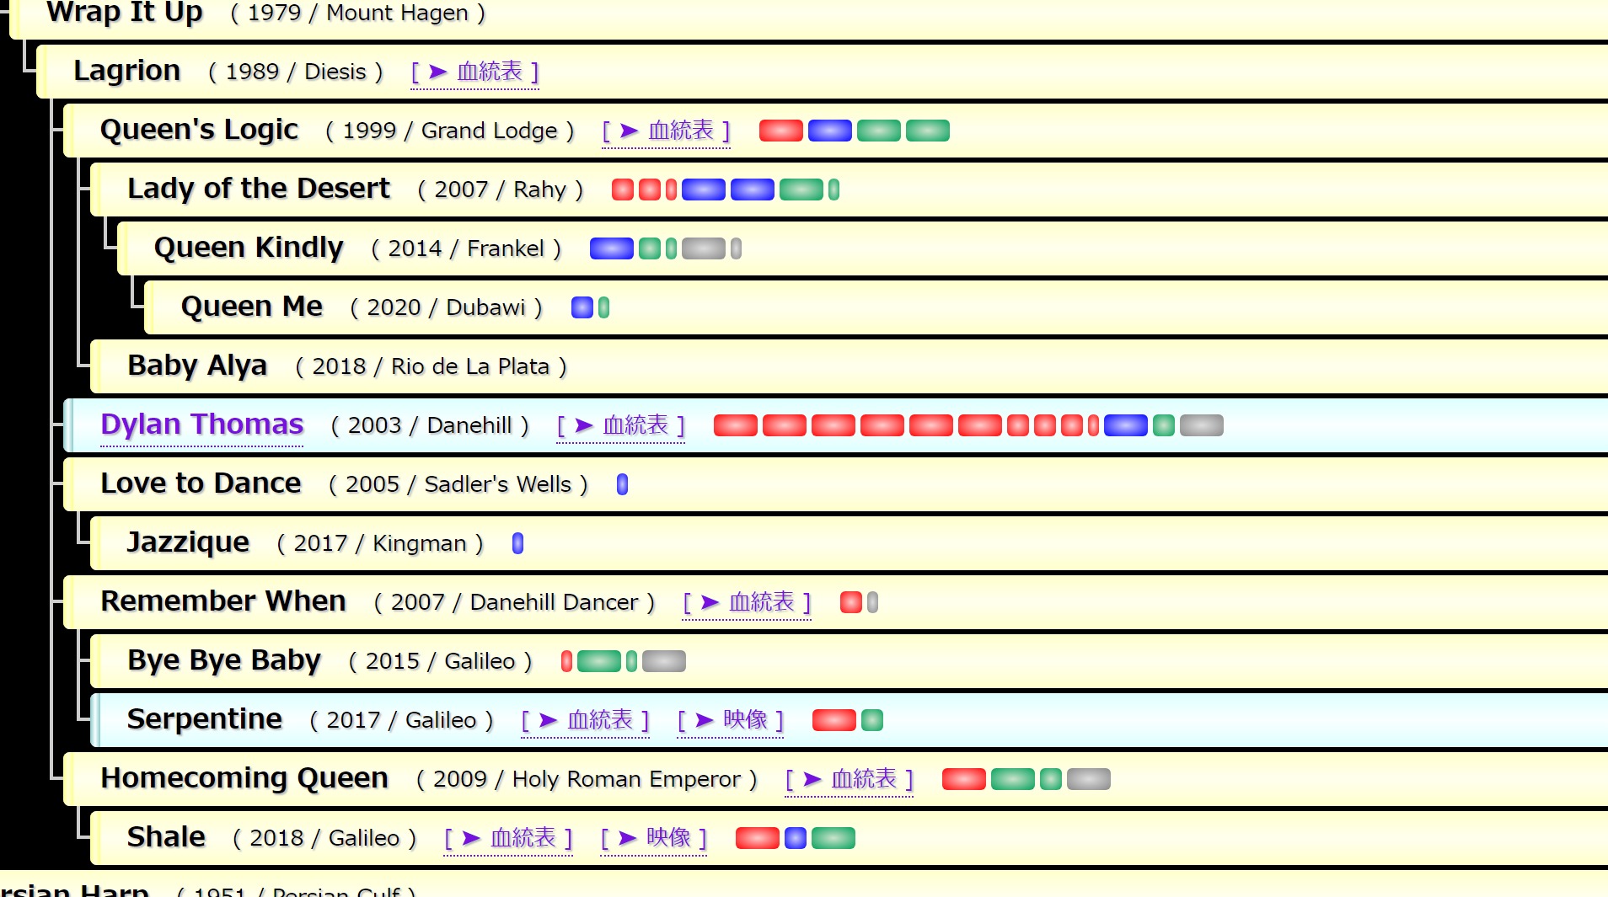The width and height of the screenshot is (1608, 897).
Task: View Serpentine's 血統表 pedigree table
Action: coord(586,721)
